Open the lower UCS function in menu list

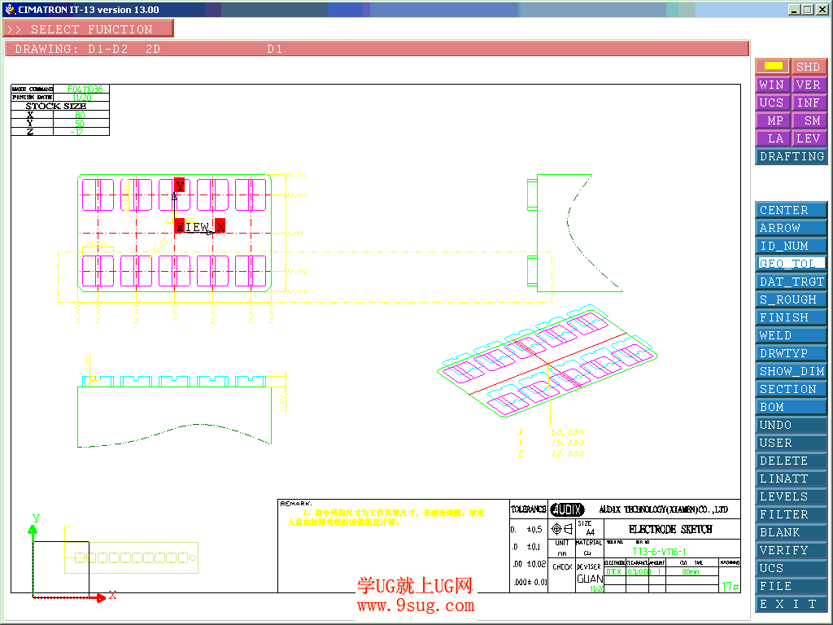click(x=792, y=568)
